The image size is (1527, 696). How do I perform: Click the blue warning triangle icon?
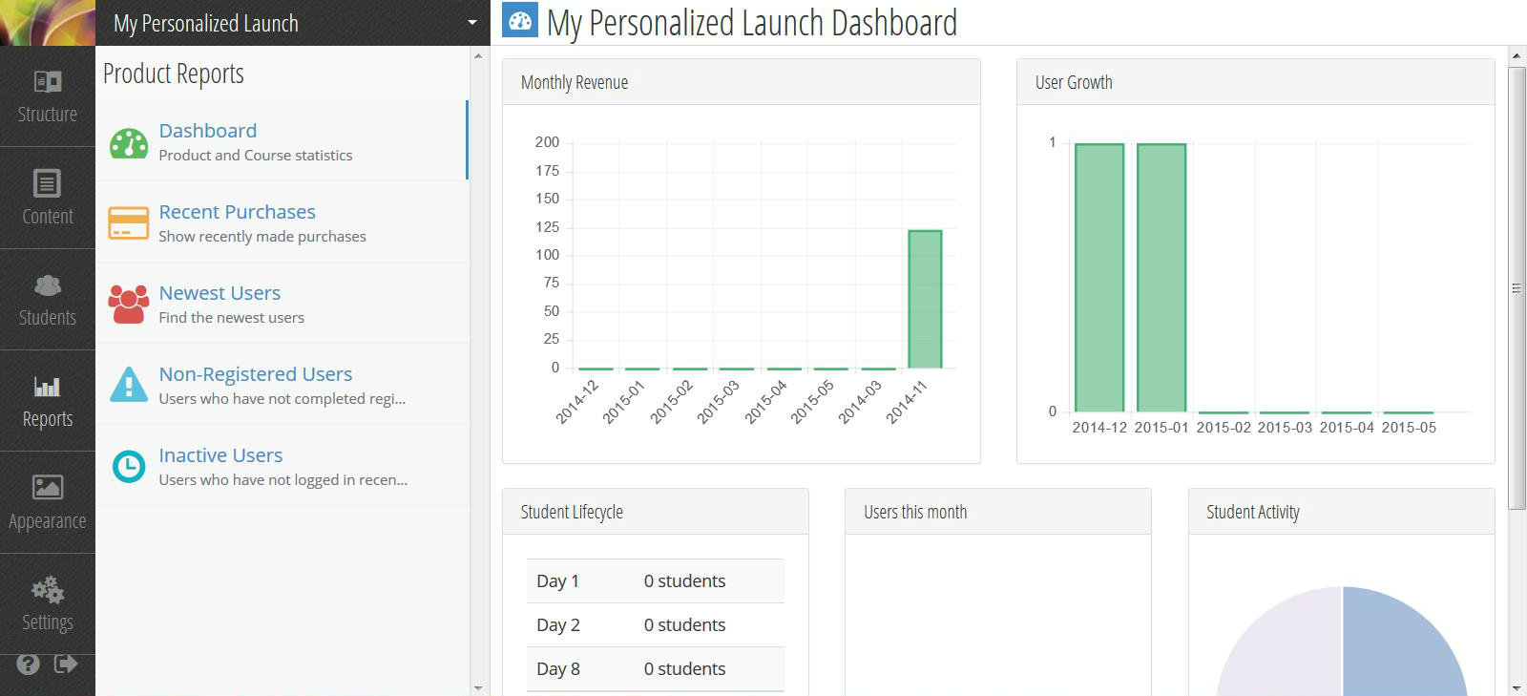(129, 384)
